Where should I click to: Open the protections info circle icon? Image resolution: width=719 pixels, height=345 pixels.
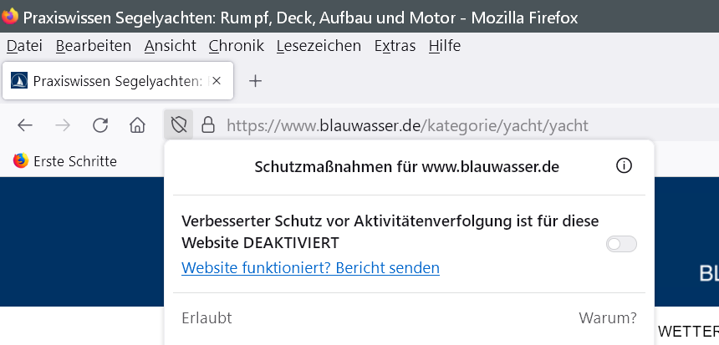tap(623, 166)
